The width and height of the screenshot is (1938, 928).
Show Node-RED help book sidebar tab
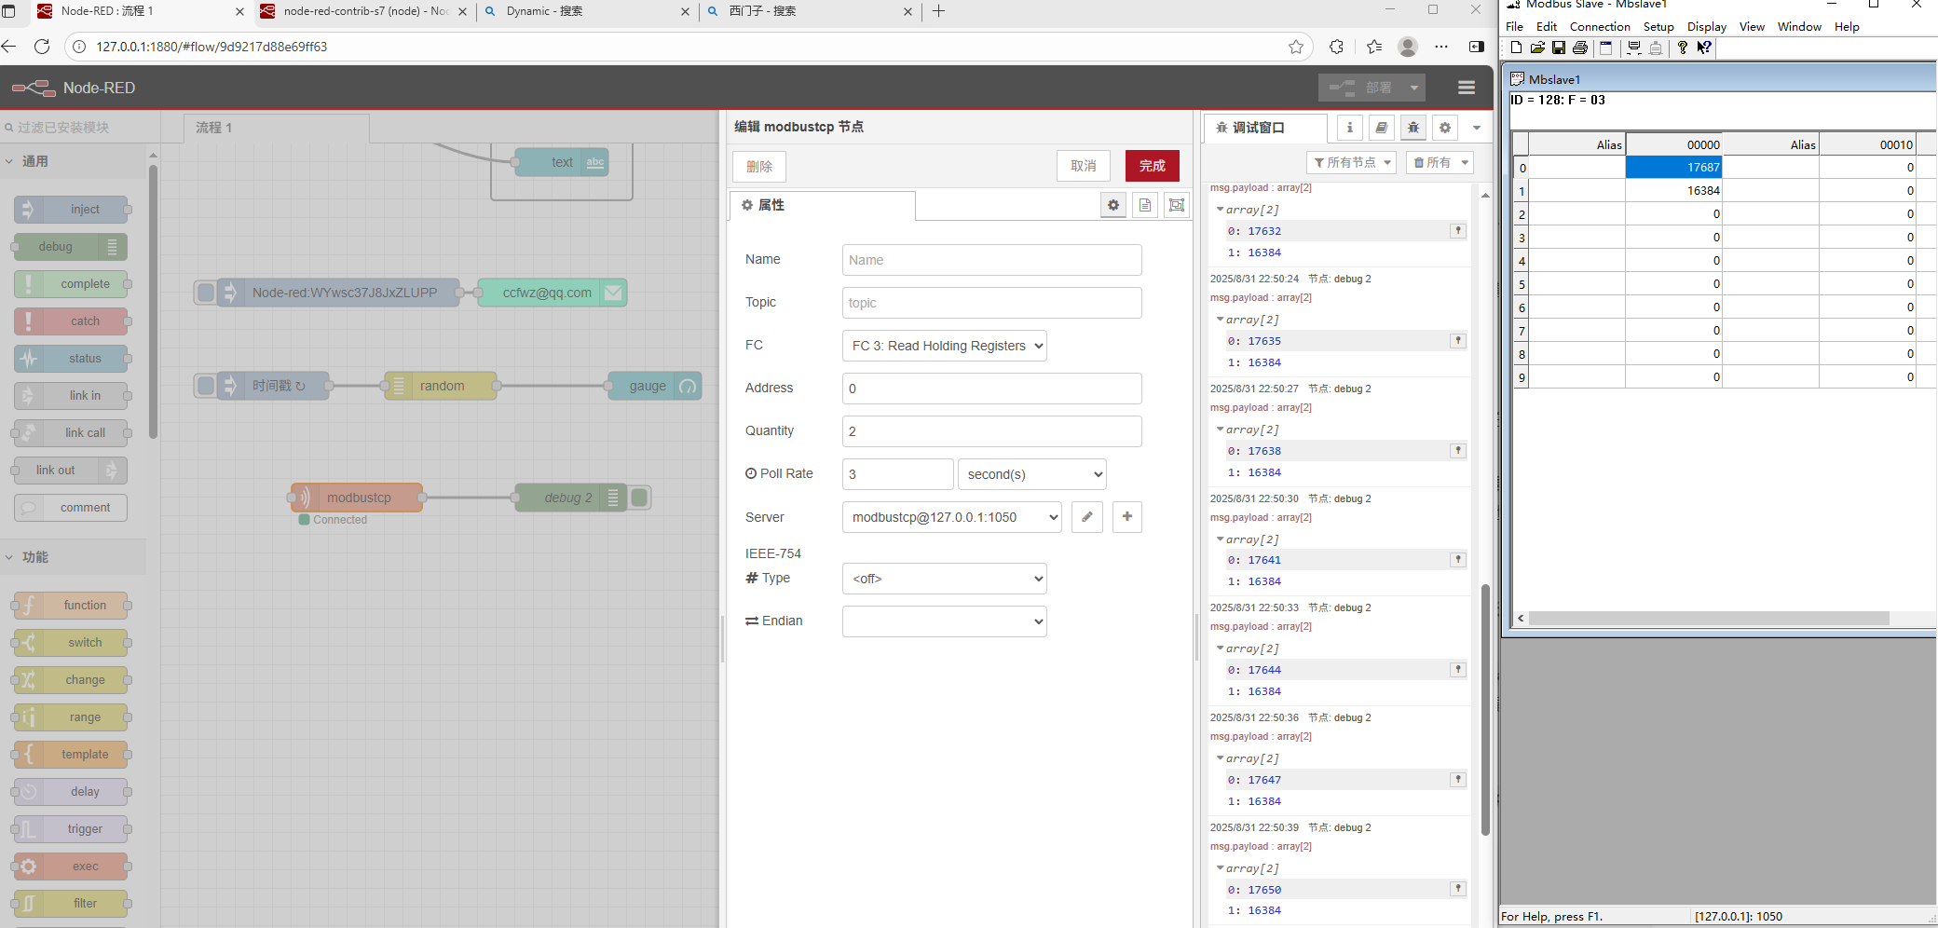[x=1382, y=128]
